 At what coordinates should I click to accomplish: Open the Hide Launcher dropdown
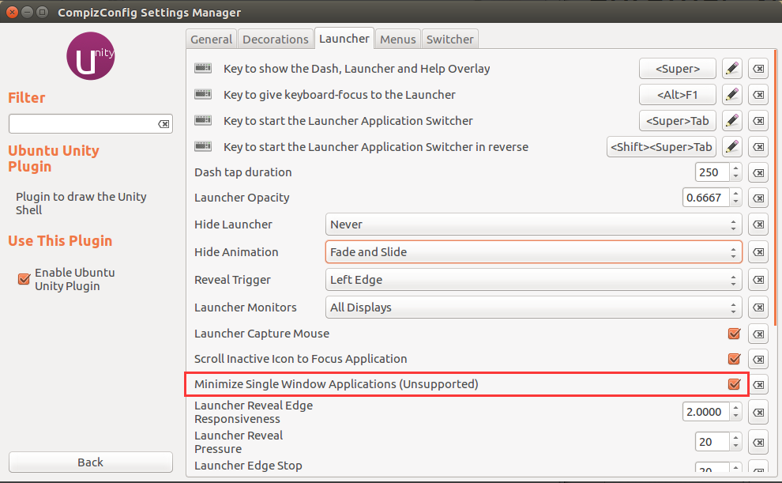(x=533, y=225)
